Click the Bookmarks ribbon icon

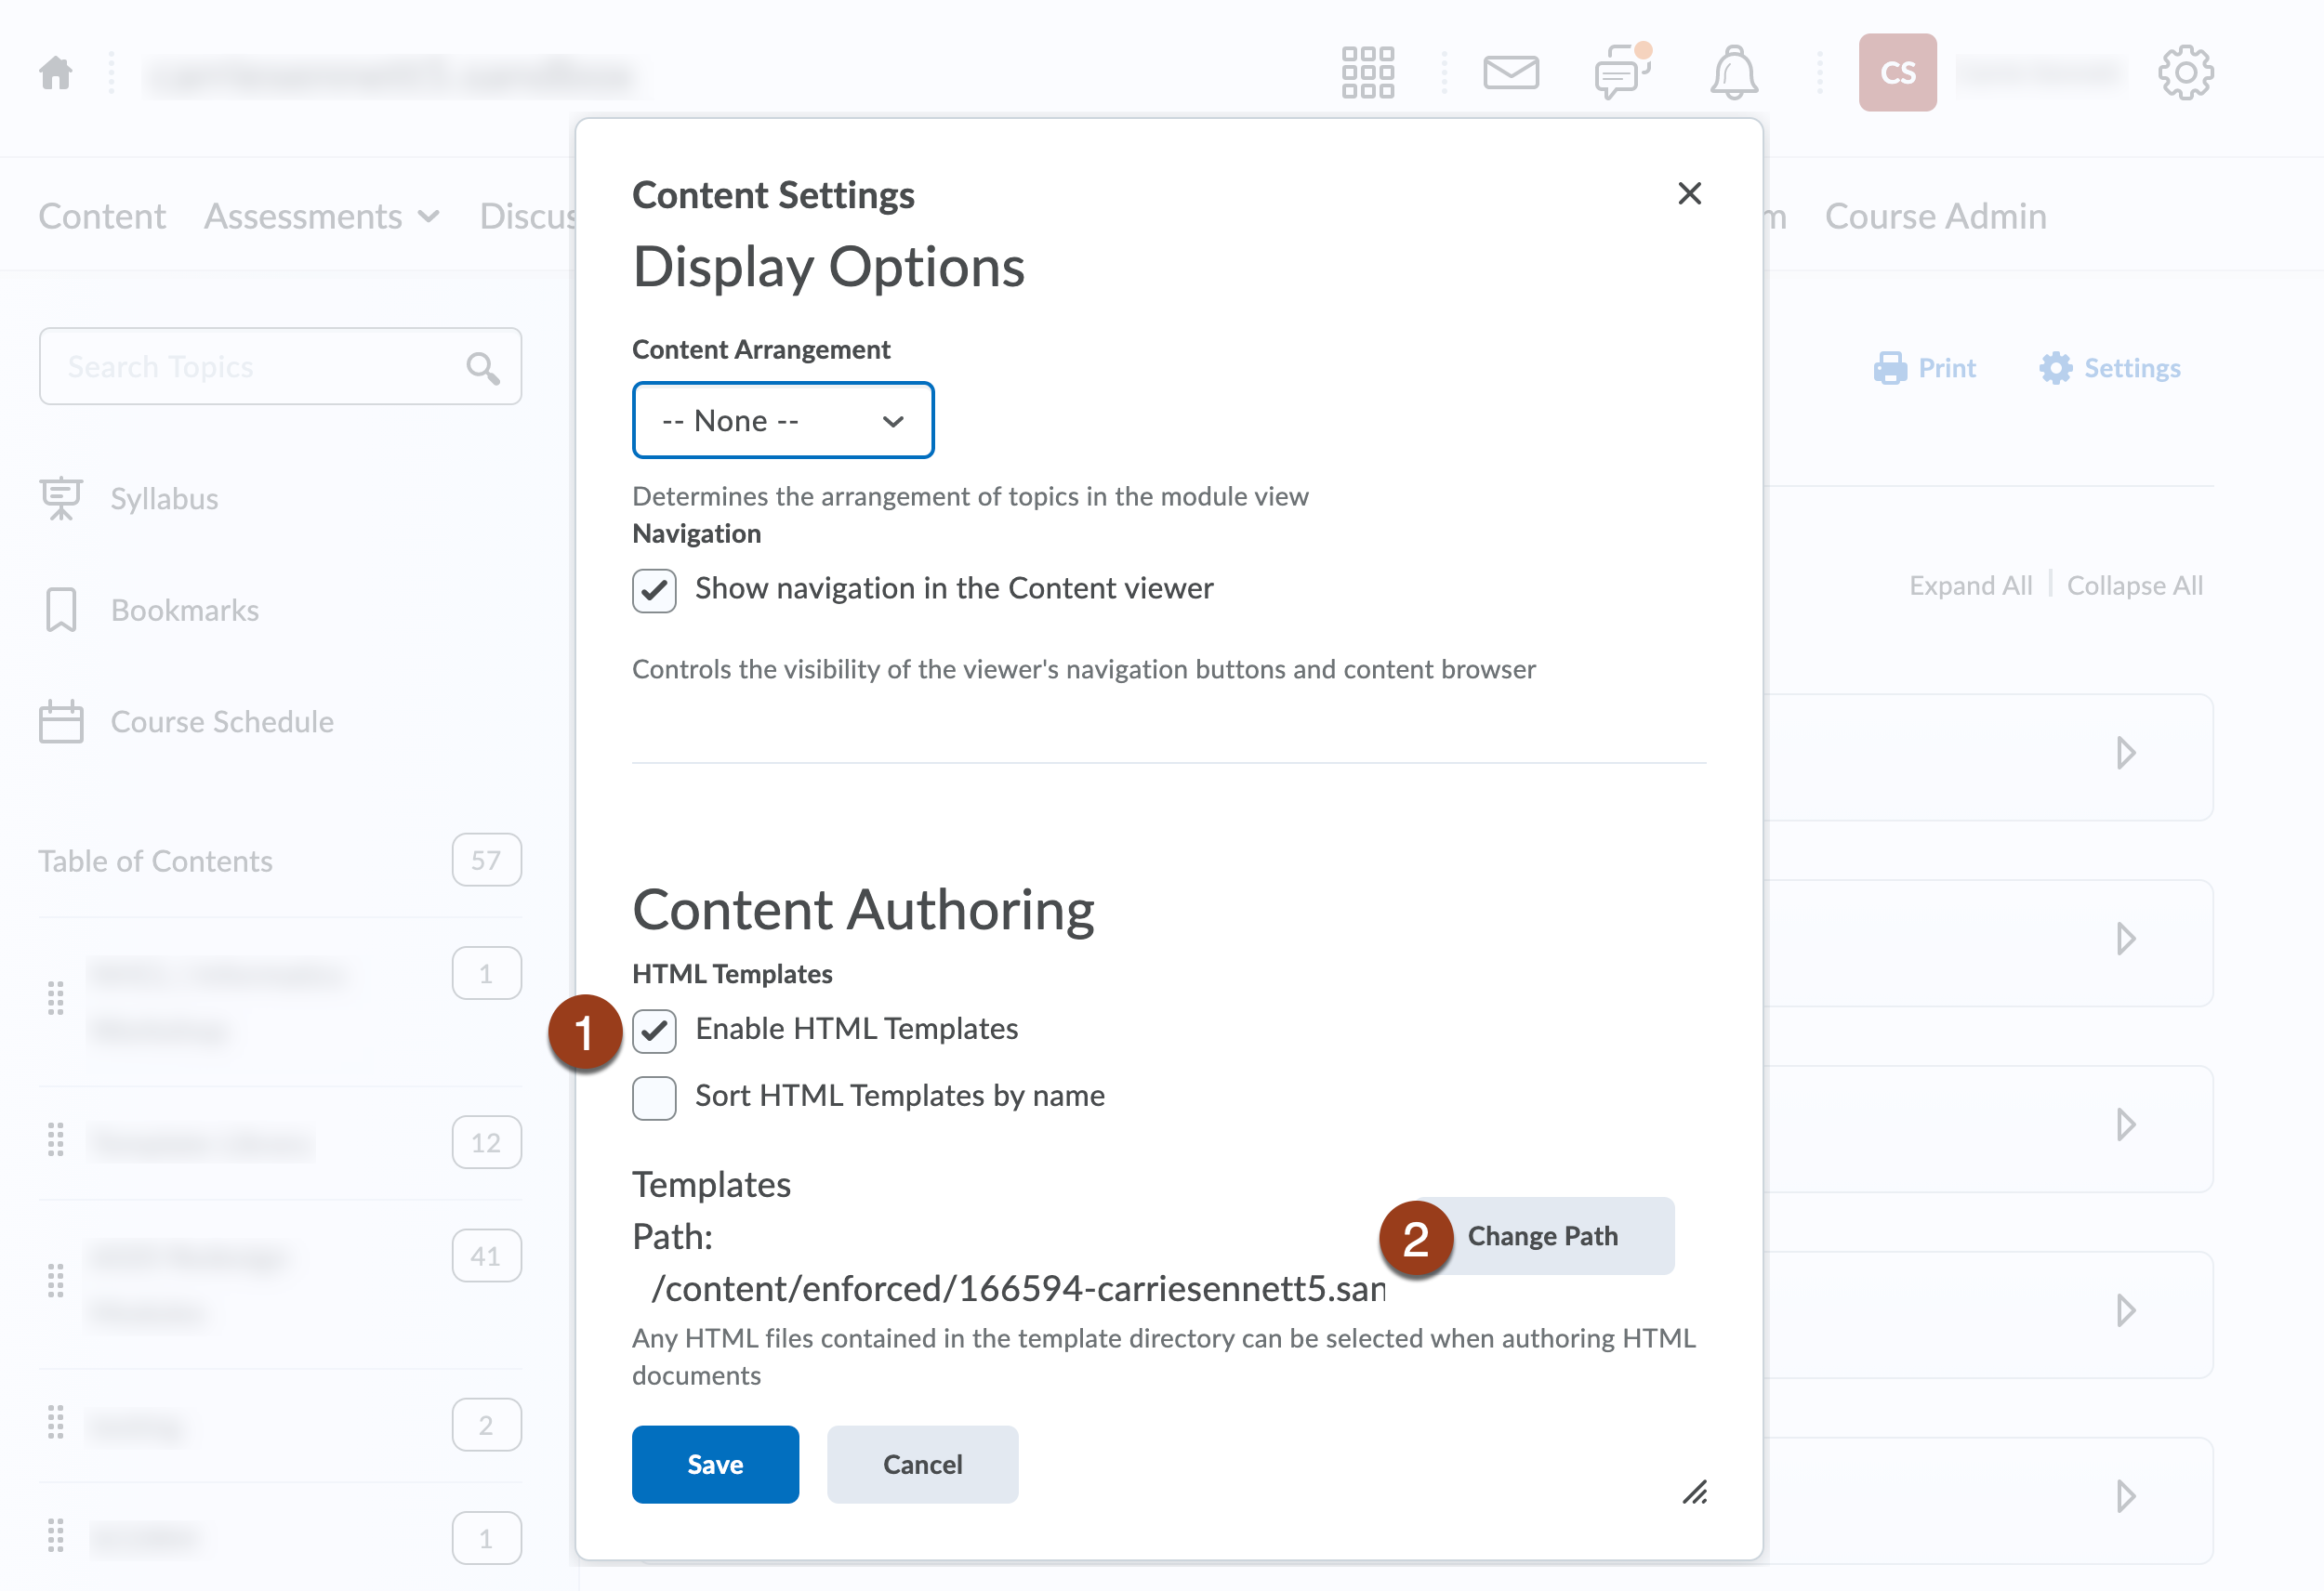coord(61,609)
